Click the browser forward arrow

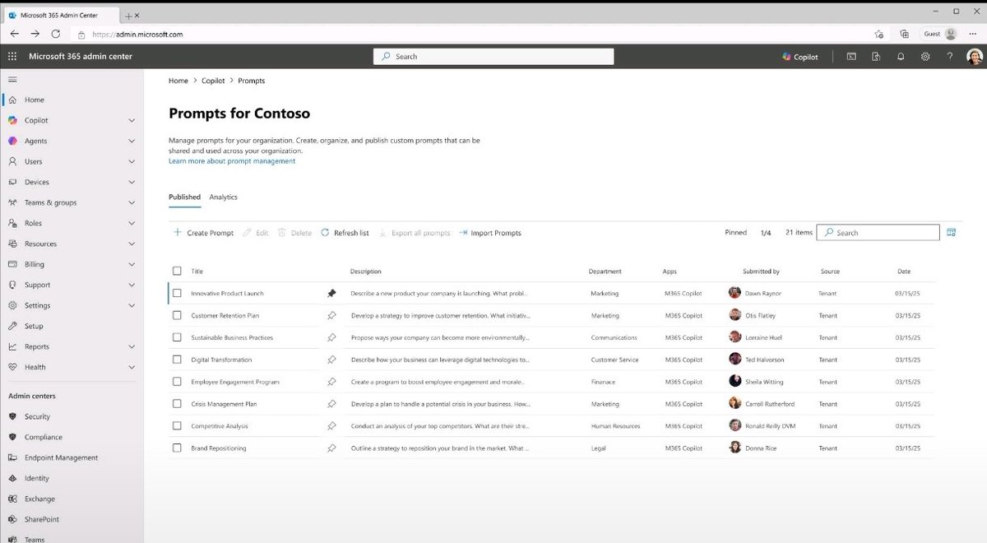coord(35,34)
